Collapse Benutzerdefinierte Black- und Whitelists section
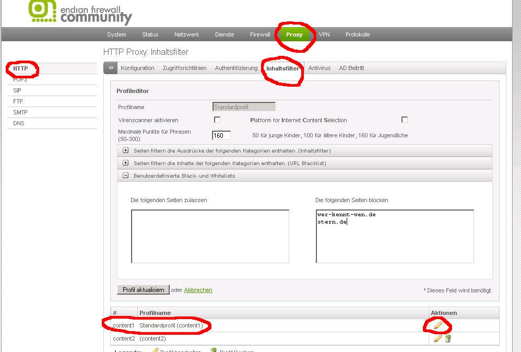This screenshot has height=352, width=521. click(125, 175)
